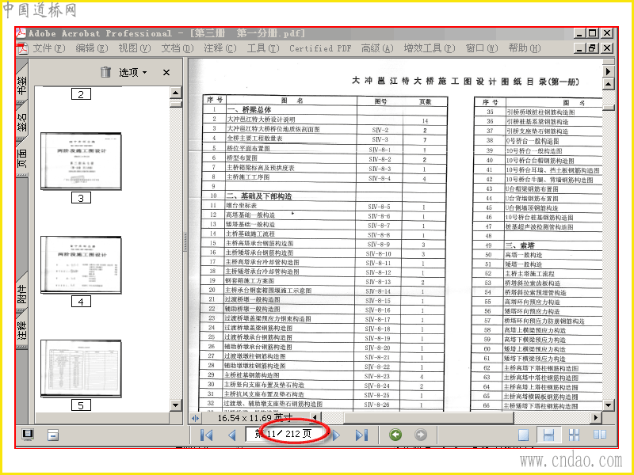
Task: Open the 文件(F) menu
Action: pyautogui.click(x=48, y=48)
